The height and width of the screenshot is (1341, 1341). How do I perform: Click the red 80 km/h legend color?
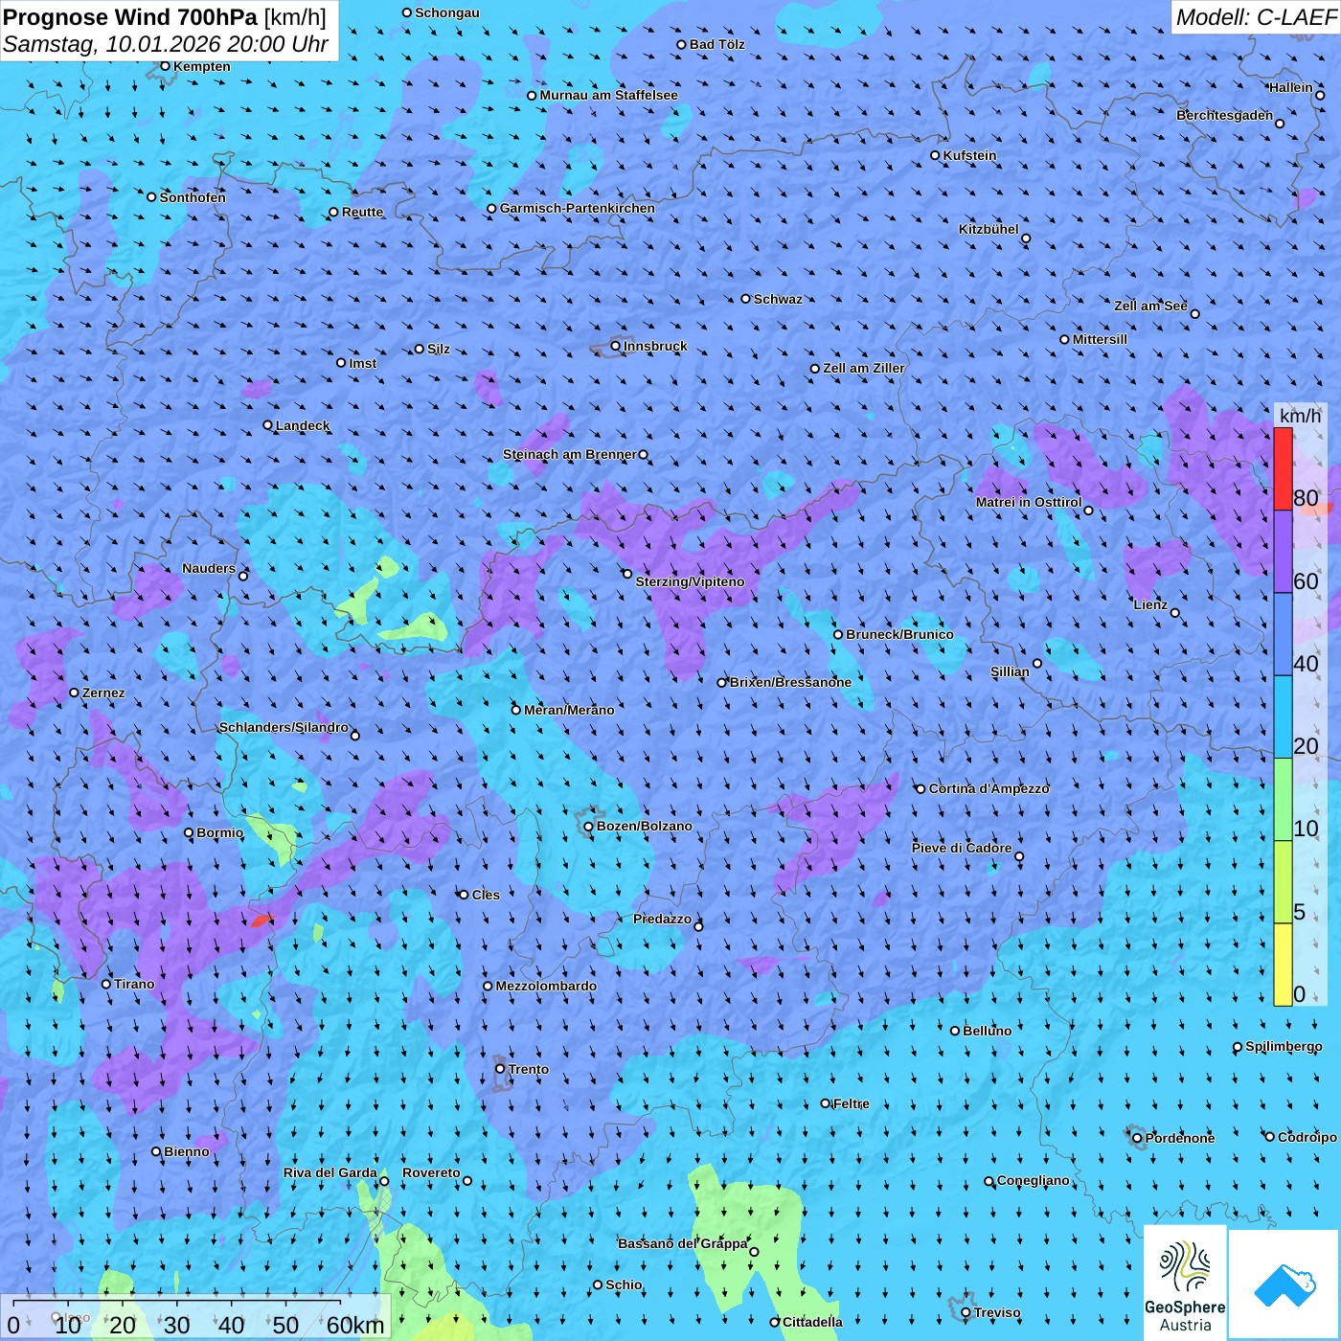pos(1283,469)
